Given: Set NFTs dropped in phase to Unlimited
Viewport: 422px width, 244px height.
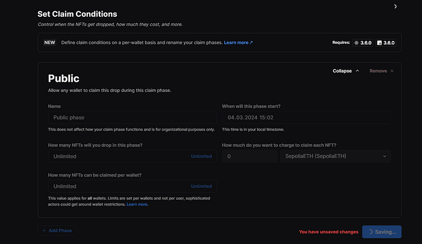Looking at the screenshot, I should click(x=201, y=156).
